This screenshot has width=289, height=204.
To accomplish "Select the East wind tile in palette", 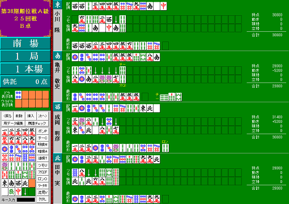I will tap(5, 183).
